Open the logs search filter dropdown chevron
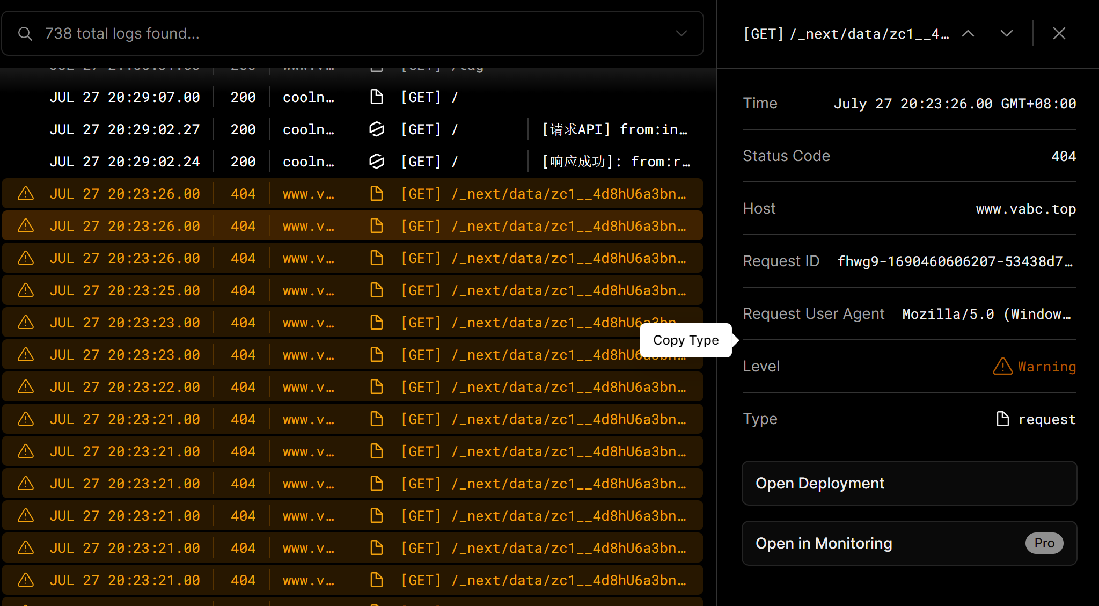 [x=680, y=33]
